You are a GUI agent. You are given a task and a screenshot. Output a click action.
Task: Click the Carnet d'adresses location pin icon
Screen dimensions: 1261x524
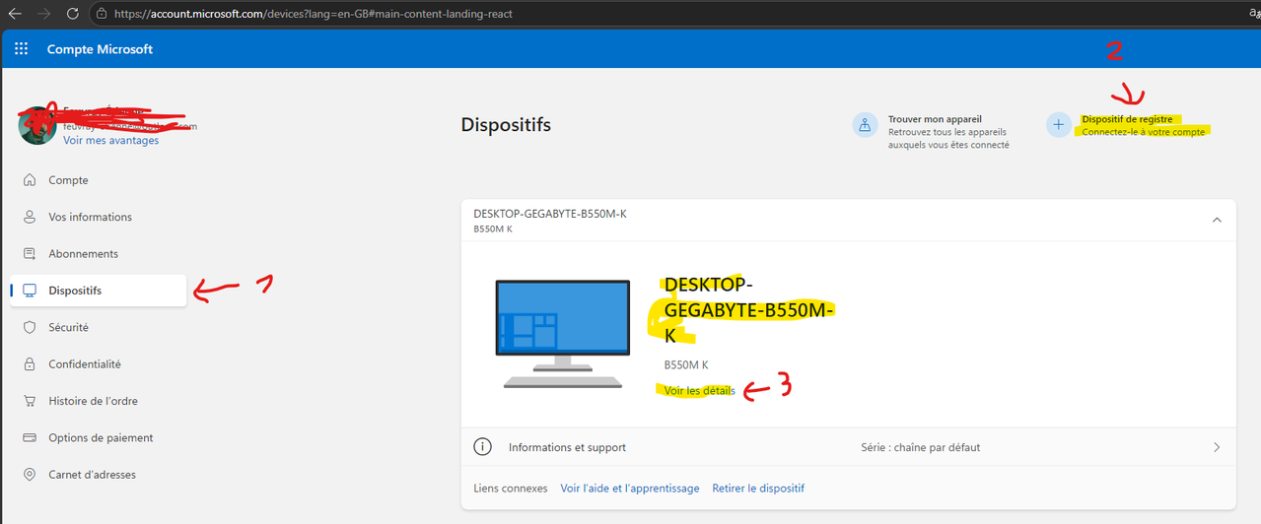click(x=29, y=475)
